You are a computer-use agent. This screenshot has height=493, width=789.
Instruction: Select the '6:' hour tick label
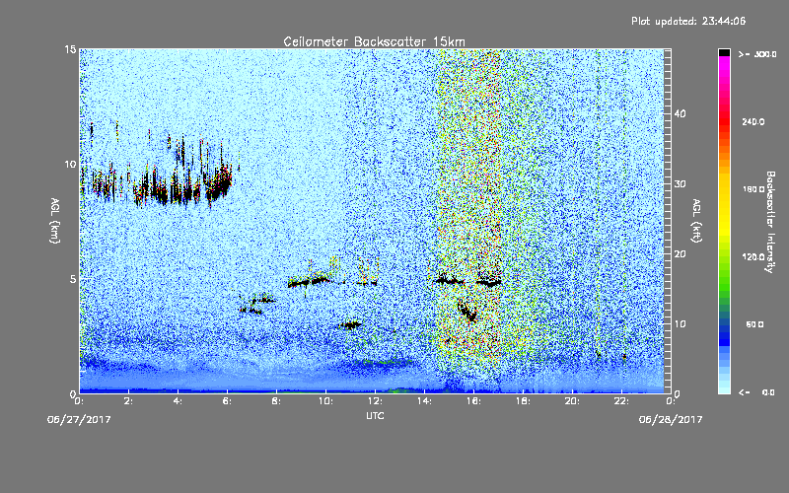click(x=228, y=401)
